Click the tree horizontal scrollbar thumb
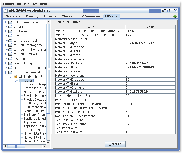Image resolution: width=182 pixels, height=153 pixels. coord(16,146)
